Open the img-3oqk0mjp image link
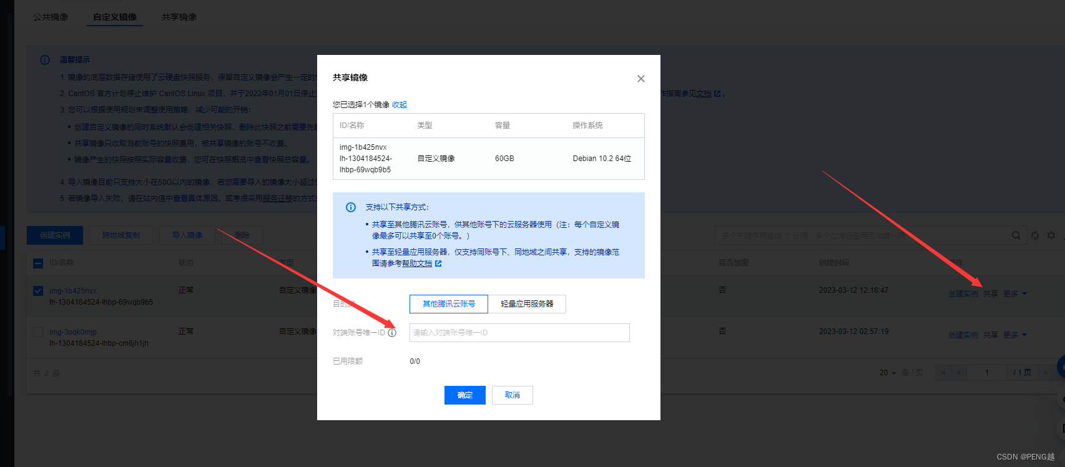1065x467 pixels. (73, 332)
